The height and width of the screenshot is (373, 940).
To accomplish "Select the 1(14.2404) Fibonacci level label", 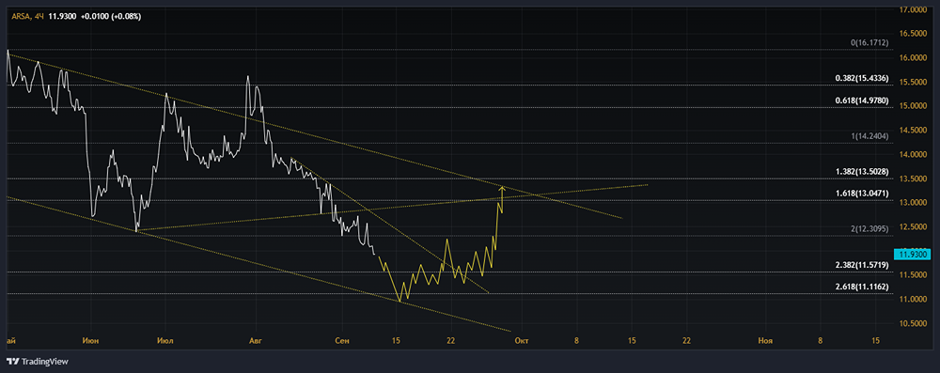I will [869, 136].
